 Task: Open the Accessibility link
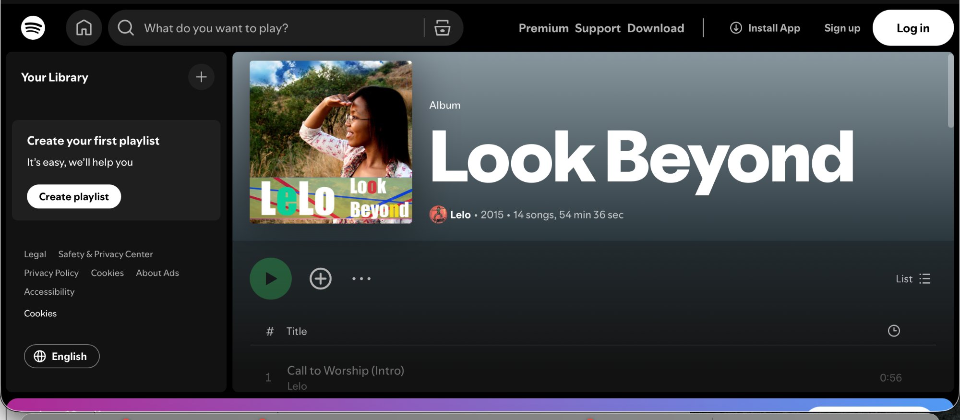coord(49,291)
